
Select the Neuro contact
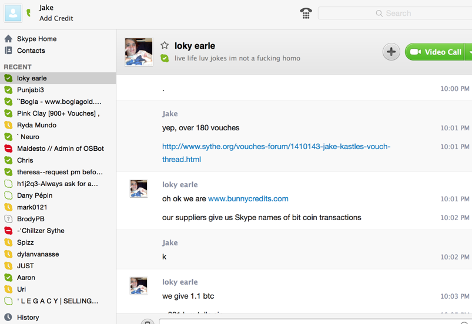(x=58, y=137)
